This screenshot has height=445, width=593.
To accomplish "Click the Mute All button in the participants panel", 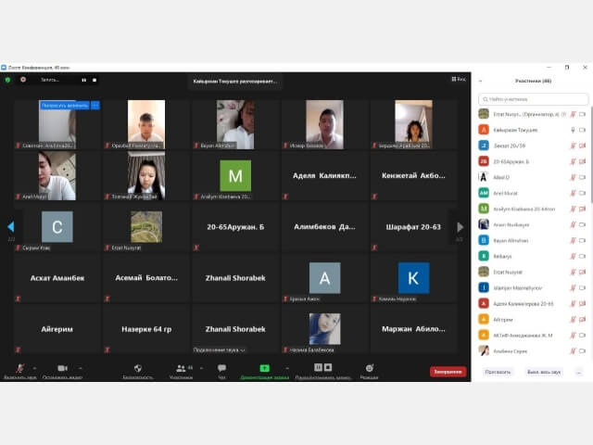I will (x=544, y=373).
